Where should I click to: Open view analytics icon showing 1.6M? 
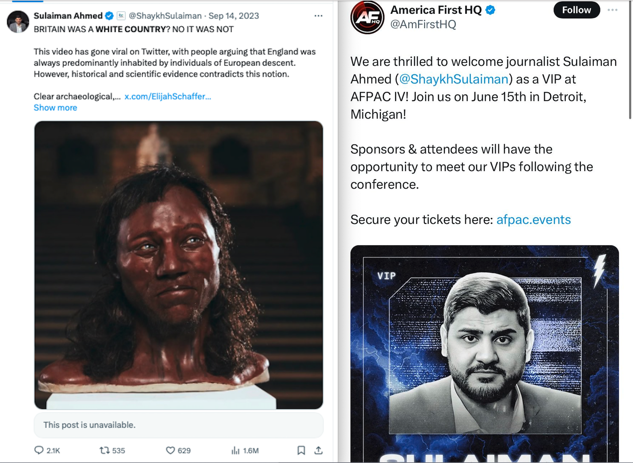click(235, 450)
